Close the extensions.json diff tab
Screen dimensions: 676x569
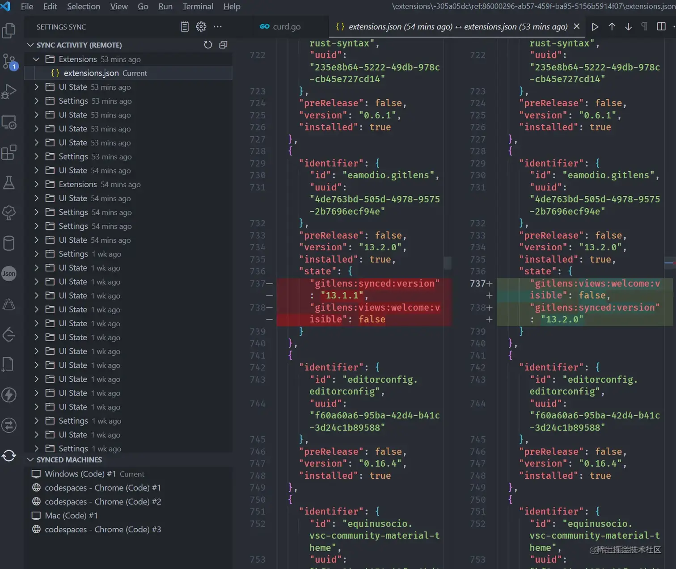tap(577, 27)
